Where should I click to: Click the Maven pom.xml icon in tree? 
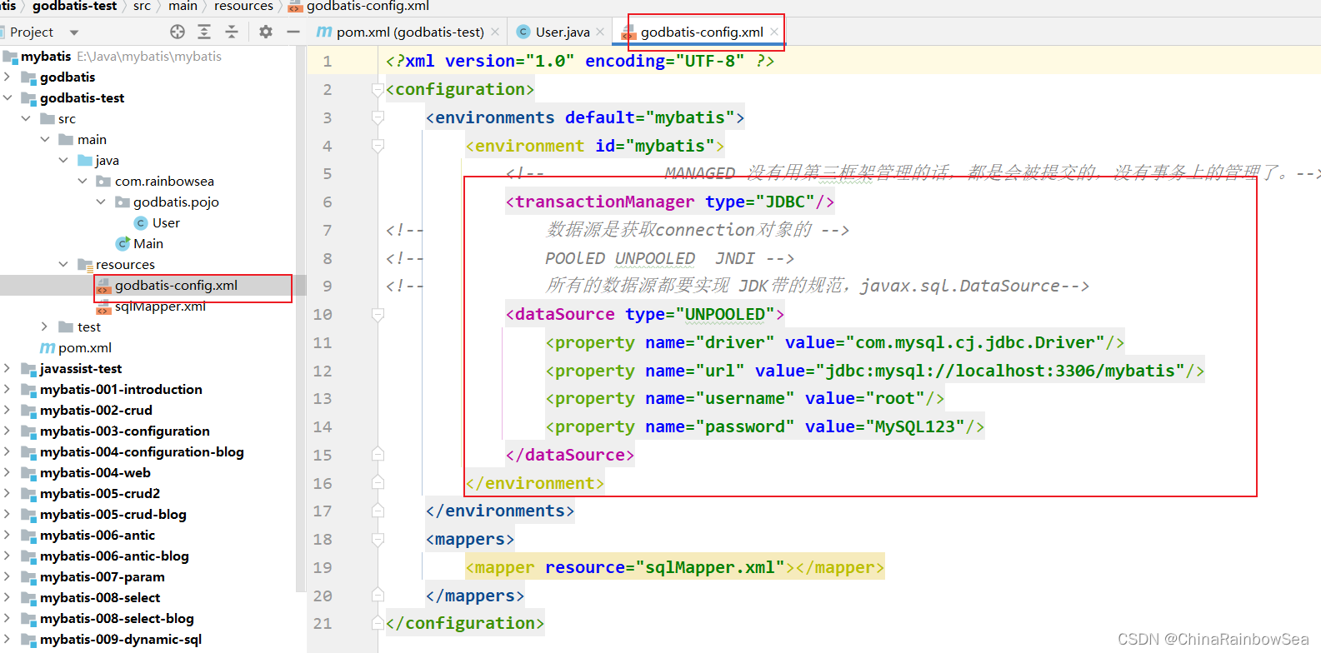pyautogui.click(x=48, y=347)
